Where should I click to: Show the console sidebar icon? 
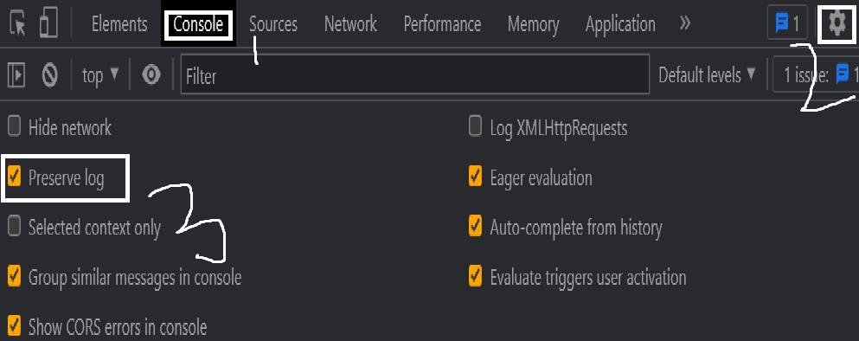click(16, 75)
